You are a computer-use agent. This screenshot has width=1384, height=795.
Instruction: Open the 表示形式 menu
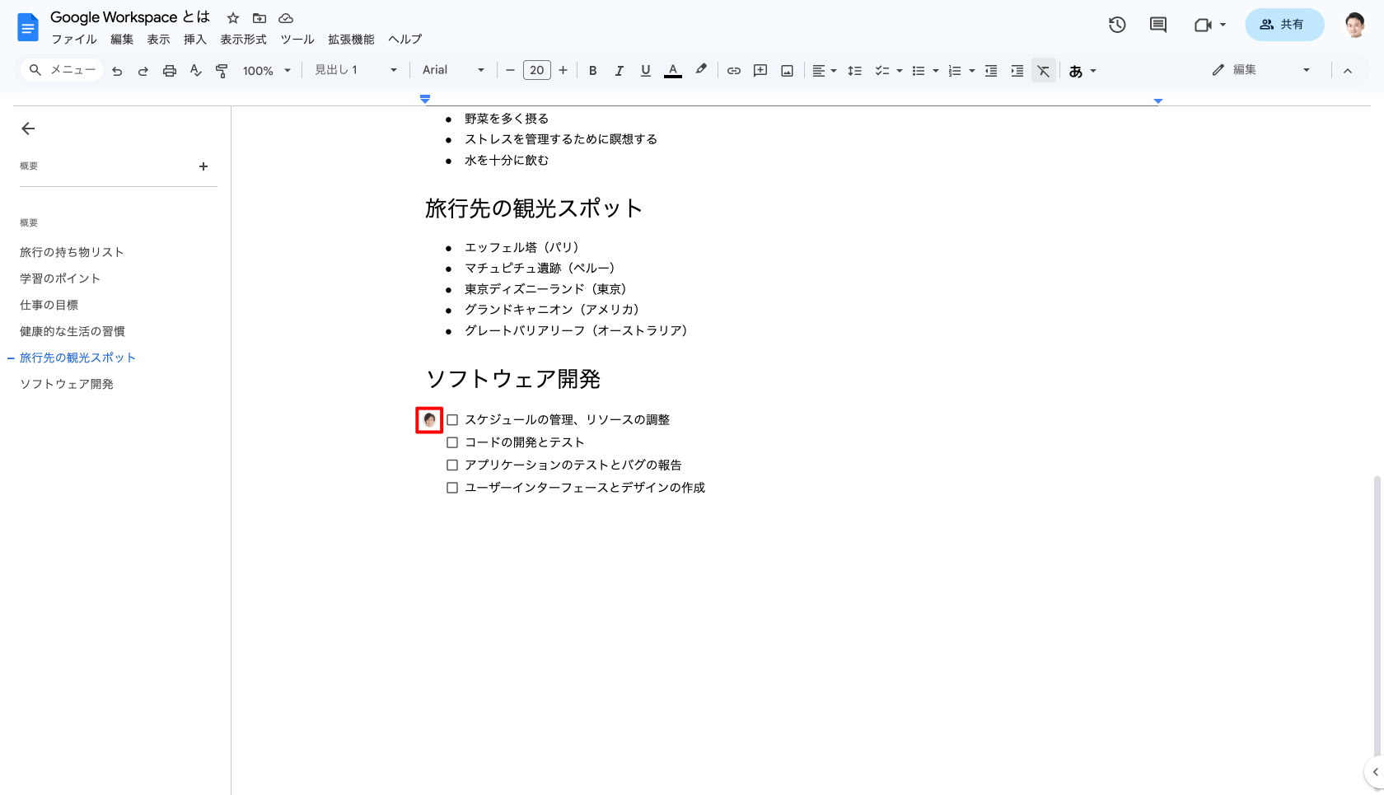coord(243,40)
